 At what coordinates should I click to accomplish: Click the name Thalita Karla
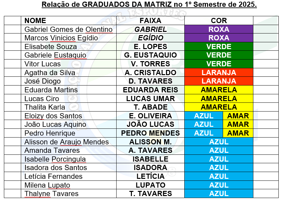(45, 107)
